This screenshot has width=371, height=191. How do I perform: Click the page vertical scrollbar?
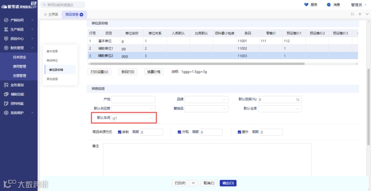pos(368,107)
